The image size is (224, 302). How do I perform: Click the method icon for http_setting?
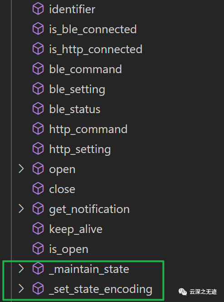tap(38, 149)
